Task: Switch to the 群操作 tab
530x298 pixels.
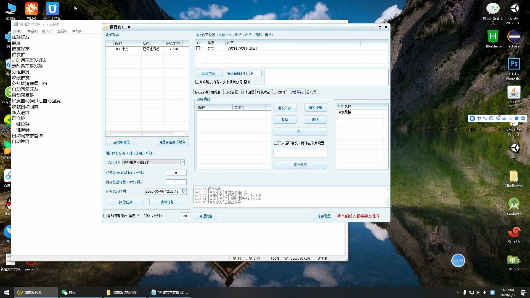Action: click(x=216, y=92)
